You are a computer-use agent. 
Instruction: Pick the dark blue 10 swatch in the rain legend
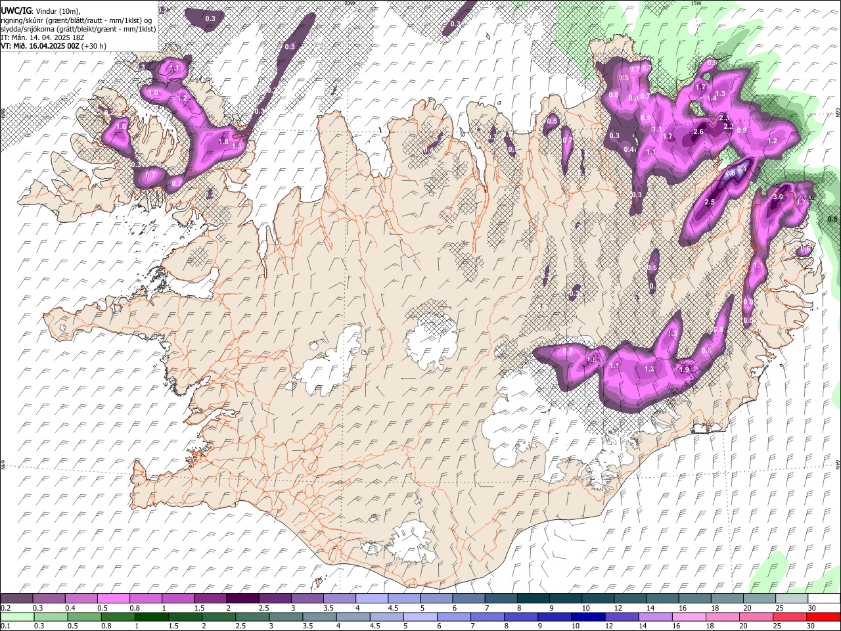588,617
